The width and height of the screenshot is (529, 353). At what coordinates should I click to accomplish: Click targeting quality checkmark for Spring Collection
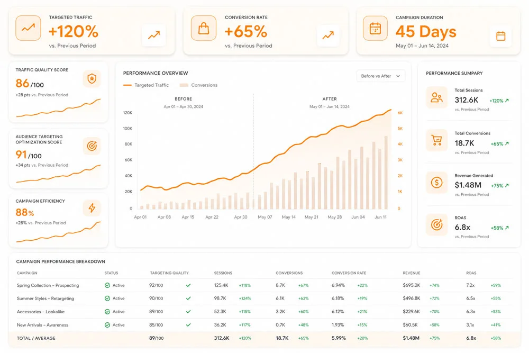tap(188, 285)
